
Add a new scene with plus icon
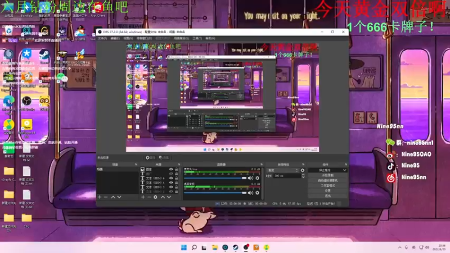[x=100, y=197]
